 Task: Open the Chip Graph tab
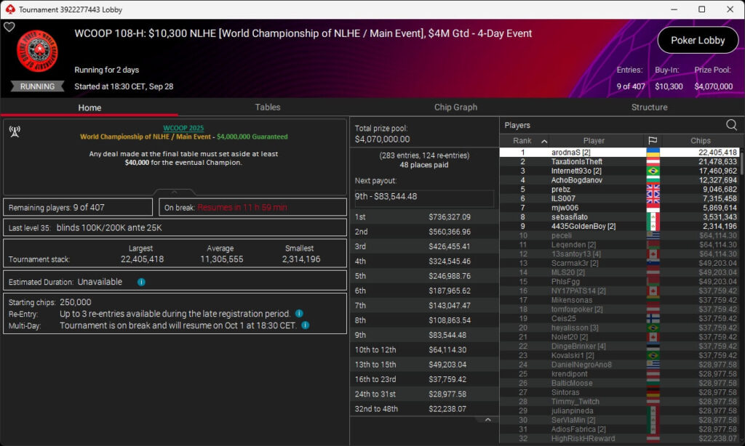[455, 107]
